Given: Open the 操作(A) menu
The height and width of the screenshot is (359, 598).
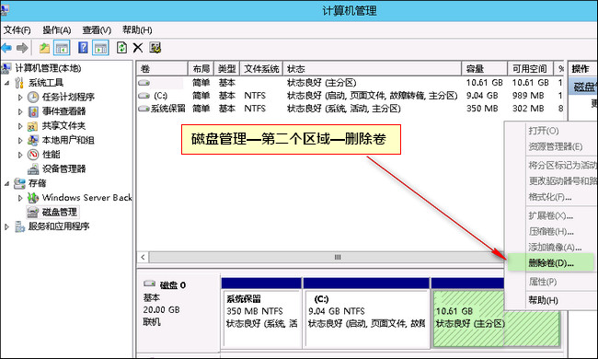Looking at the screenshot, I should [x=56, y=30].
